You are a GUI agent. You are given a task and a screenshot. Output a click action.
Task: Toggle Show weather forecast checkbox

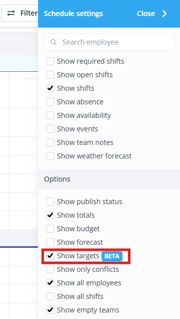pos(50,156)
